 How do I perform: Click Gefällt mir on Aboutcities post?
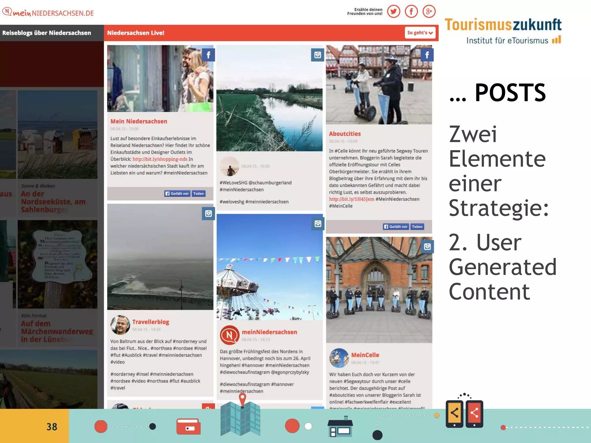[396, 227]
